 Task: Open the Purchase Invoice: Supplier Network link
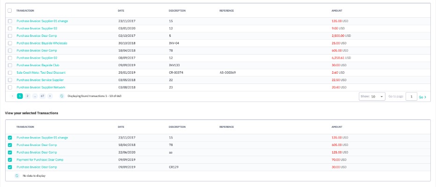(41, 87)
